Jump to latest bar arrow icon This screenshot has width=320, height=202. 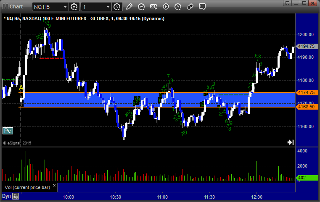(x=291, y=142)
